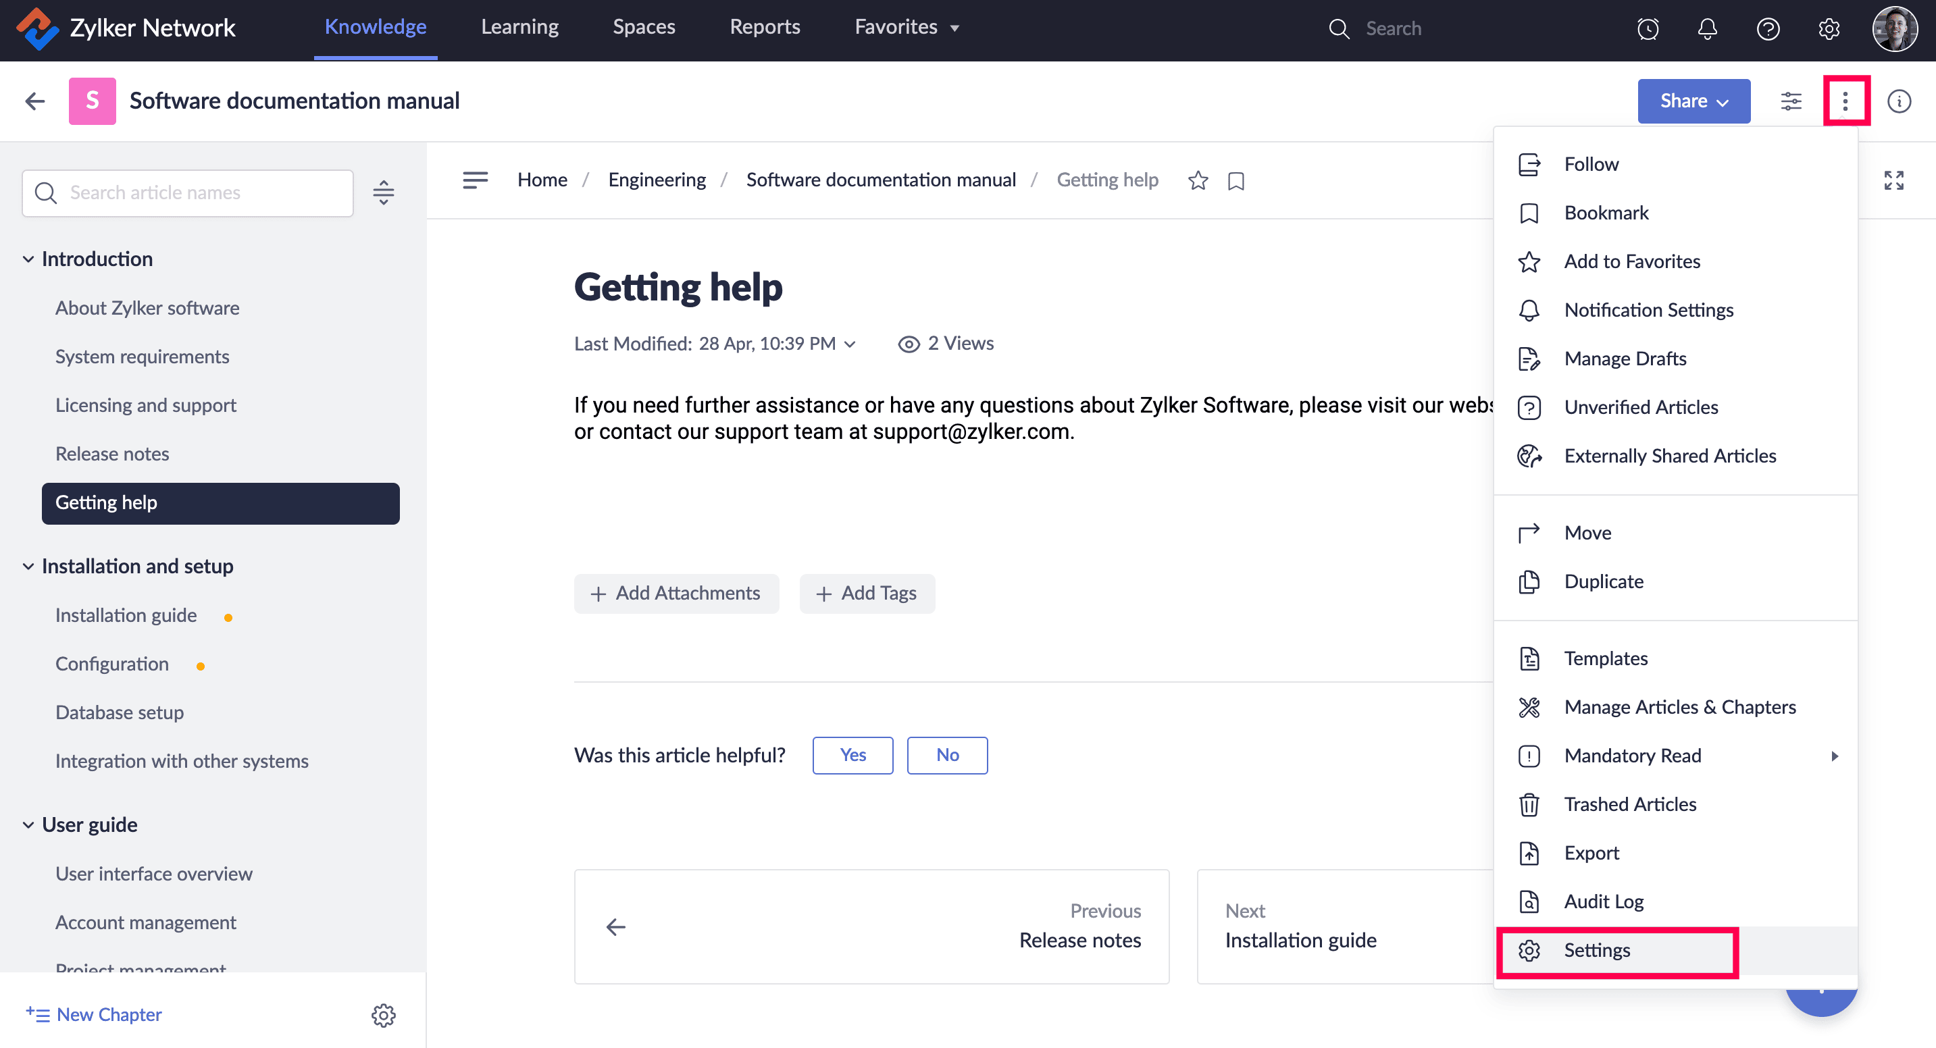Open the recent activity clock icon
The width and height of the screenshot is (1936, 1048).
pyautogui.click(x=1648, y=28)
